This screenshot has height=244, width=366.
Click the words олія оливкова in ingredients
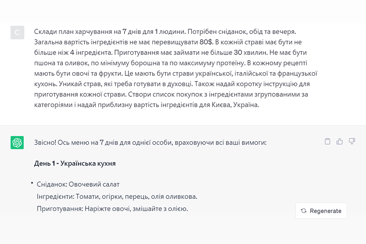coord(174,196)
